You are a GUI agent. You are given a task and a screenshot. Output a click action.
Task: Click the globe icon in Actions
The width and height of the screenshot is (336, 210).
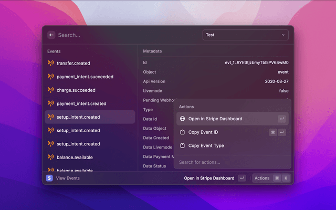[183, 119]
